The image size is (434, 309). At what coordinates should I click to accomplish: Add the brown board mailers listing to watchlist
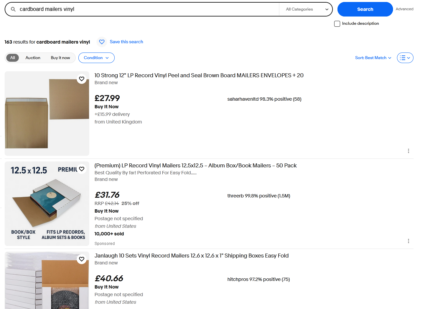[x=82, y=79]
